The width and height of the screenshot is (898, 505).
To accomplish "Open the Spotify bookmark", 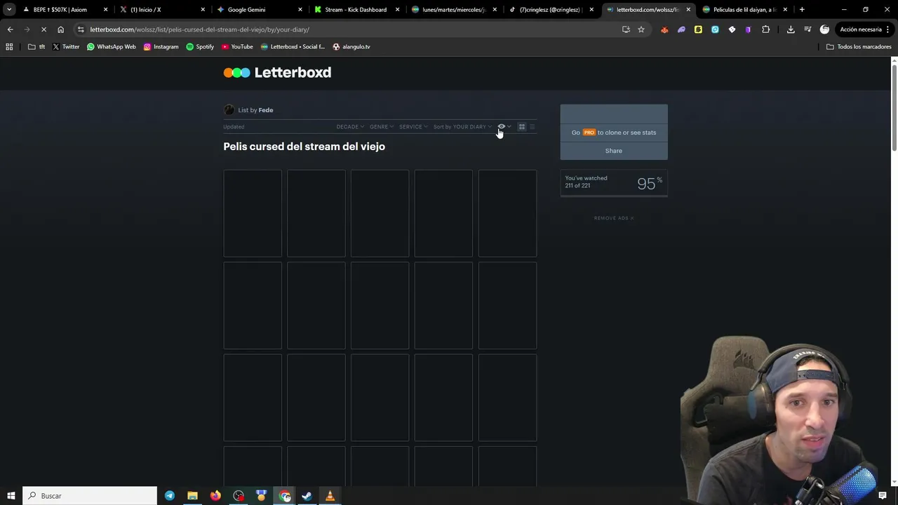I will (200, 47).
